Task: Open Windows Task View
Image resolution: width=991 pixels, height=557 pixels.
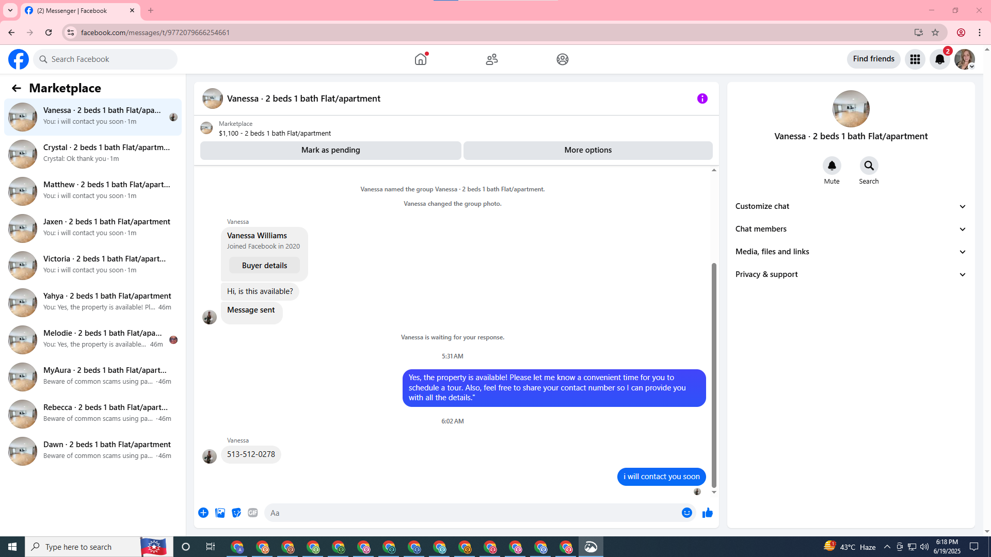Action: pos(210,547)
